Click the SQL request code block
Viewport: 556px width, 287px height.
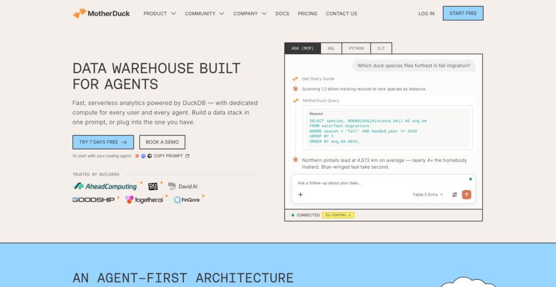[388, 128]
